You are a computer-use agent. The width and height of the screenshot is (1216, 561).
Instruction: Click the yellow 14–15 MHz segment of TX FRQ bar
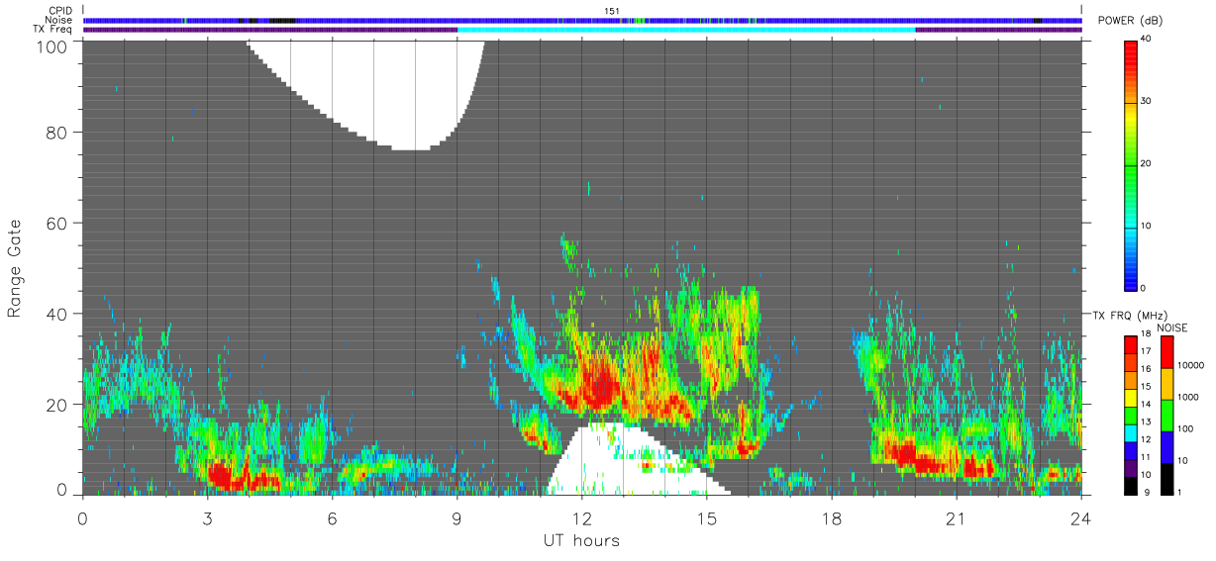pos(1131,397)
